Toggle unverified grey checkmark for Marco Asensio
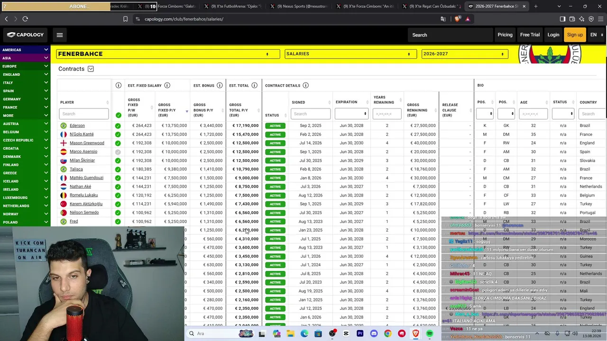Viewport: 607px width, 341px height. click(118, 152)
